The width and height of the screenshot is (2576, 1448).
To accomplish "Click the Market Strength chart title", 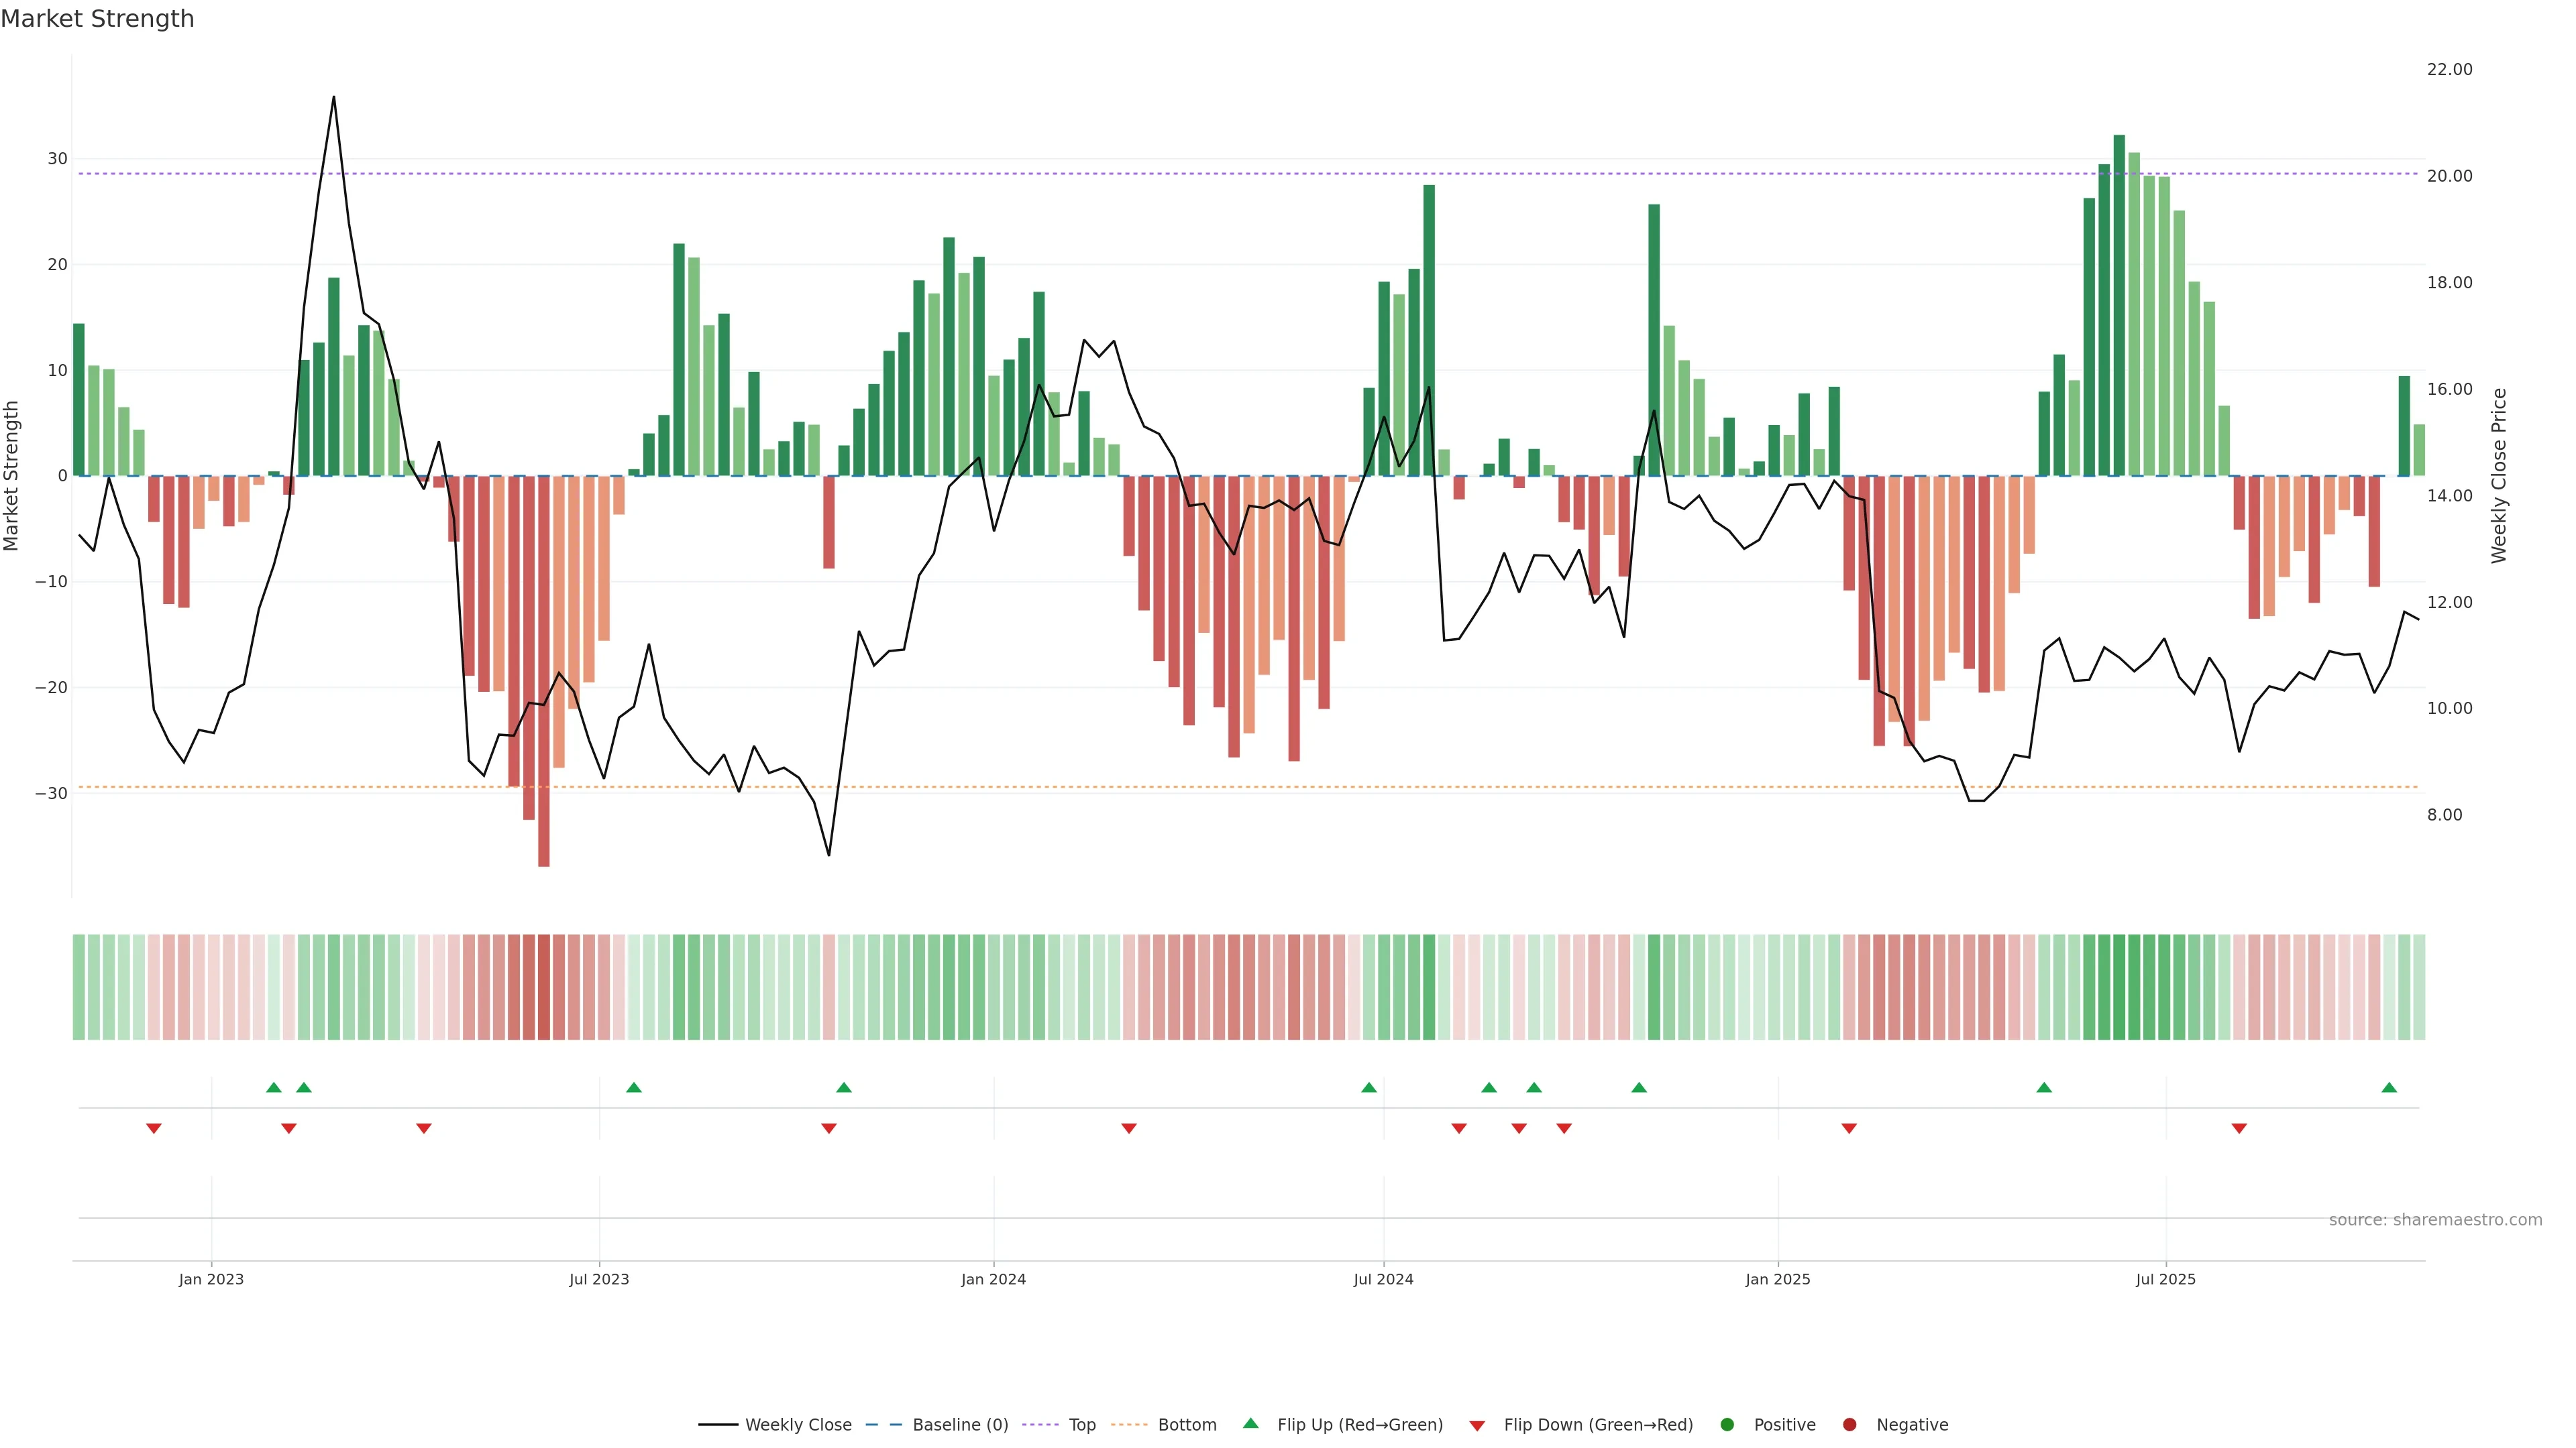I will coord(97,19).
